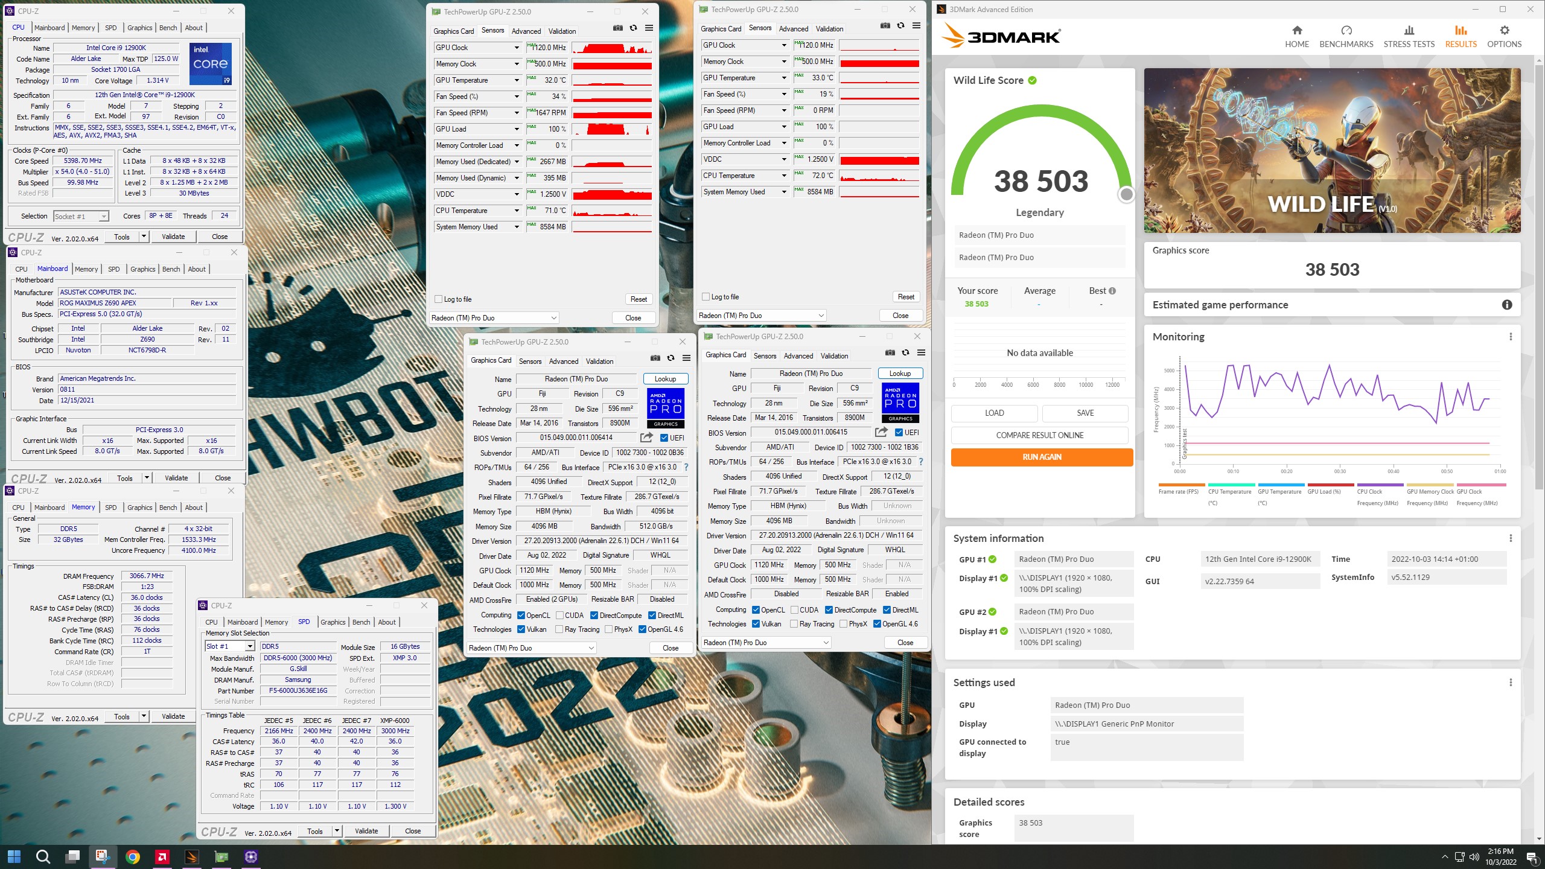Expand System Memory Used dropdown in right GPU-Z Sensors
The height and width of the screenshot is (869, 1545).
(x=784, y=192)
